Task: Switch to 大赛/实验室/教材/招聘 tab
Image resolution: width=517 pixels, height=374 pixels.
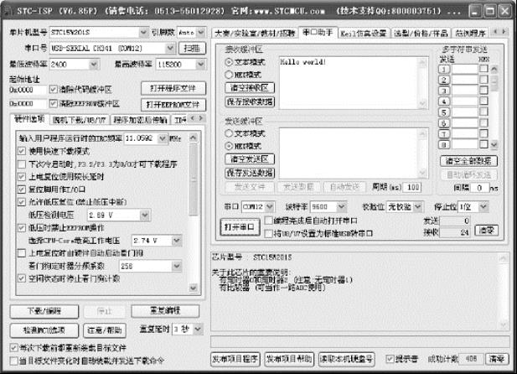Action: 255,34
